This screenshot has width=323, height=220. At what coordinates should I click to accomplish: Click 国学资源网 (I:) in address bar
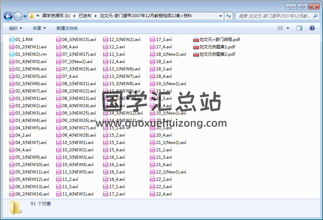click(x=56, y=16)
